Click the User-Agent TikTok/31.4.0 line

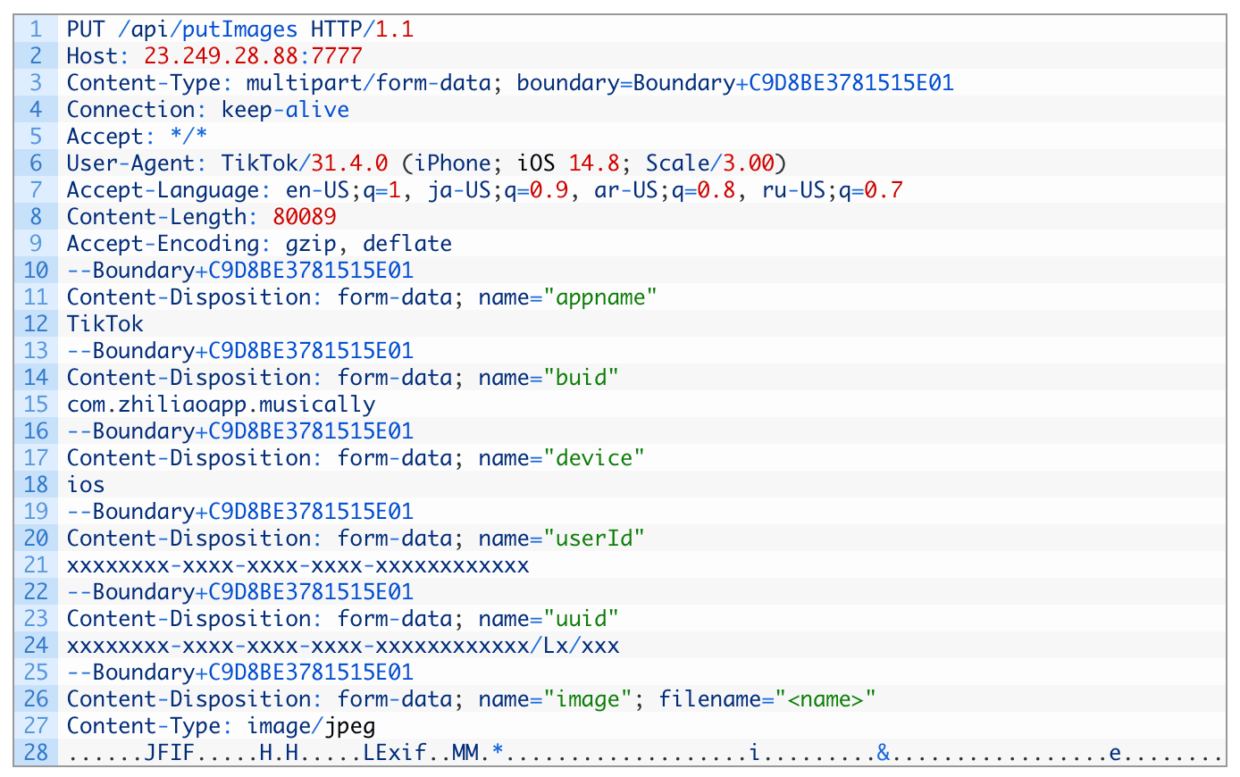tap(427, 163)
